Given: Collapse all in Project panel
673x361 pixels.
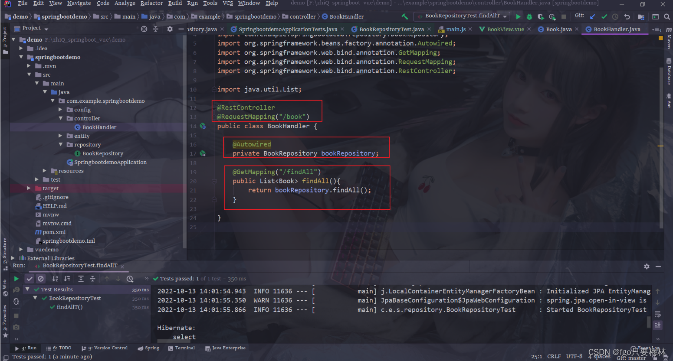Looking at the screenshot, I should click(156, 29).
